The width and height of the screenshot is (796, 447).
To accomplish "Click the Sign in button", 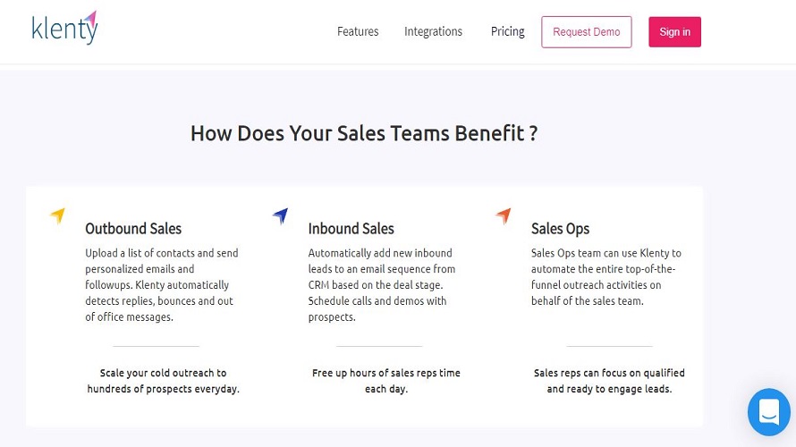I will pyautogui.click(x=674, y=32).
